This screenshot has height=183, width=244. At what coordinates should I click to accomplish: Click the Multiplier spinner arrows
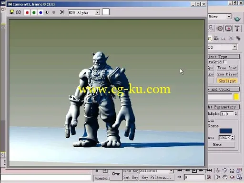pyautogui.click(x=236, y=114)
